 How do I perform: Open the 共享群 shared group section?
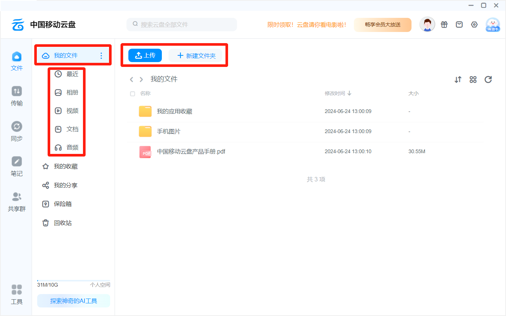coord(17,202)
